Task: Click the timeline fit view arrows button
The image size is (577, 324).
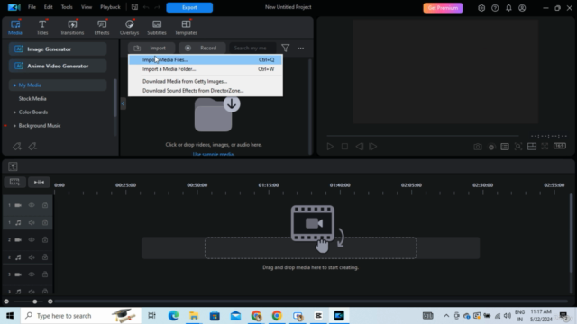Action: point(39,182)
